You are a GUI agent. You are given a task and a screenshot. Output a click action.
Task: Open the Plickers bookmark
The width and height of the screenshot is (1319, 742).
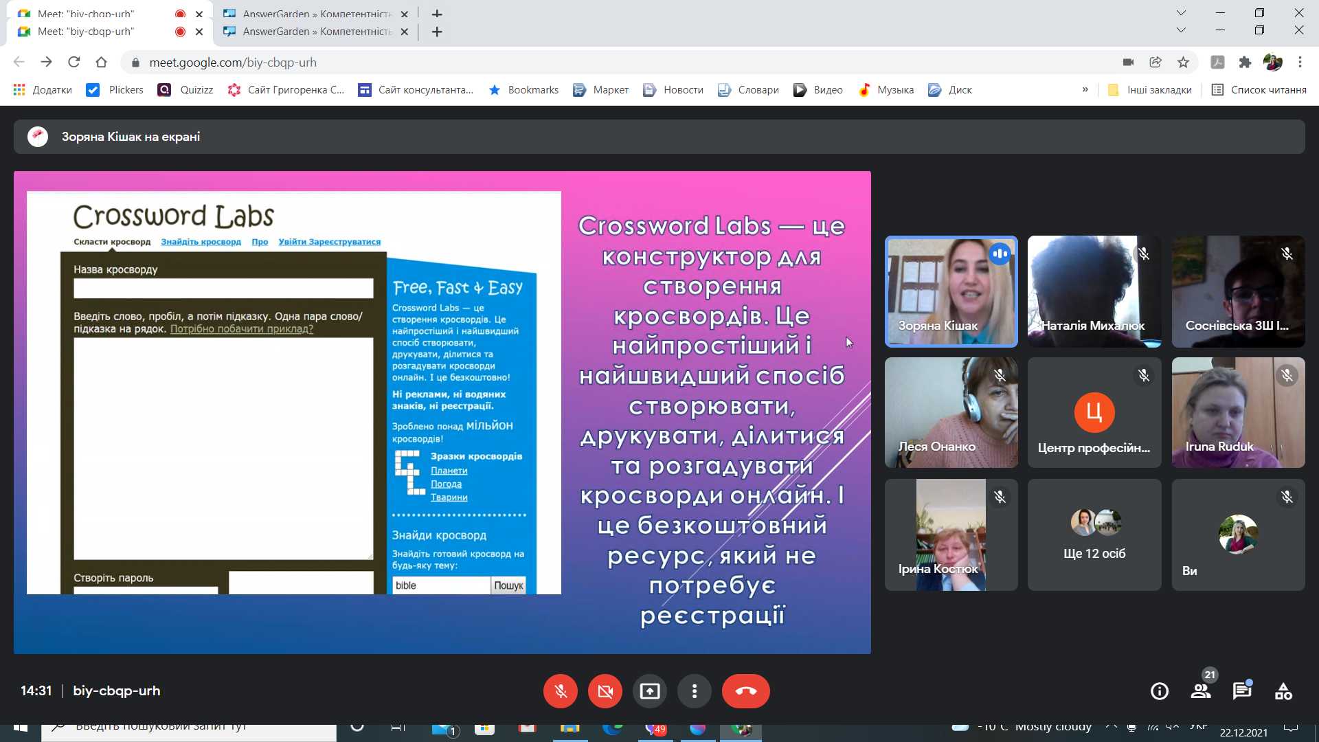tap(115, 90)
